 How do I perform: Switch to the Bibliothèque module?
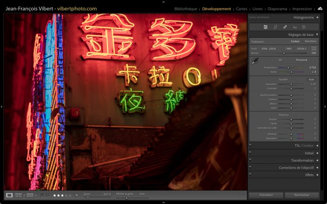(x=185, y=9)
